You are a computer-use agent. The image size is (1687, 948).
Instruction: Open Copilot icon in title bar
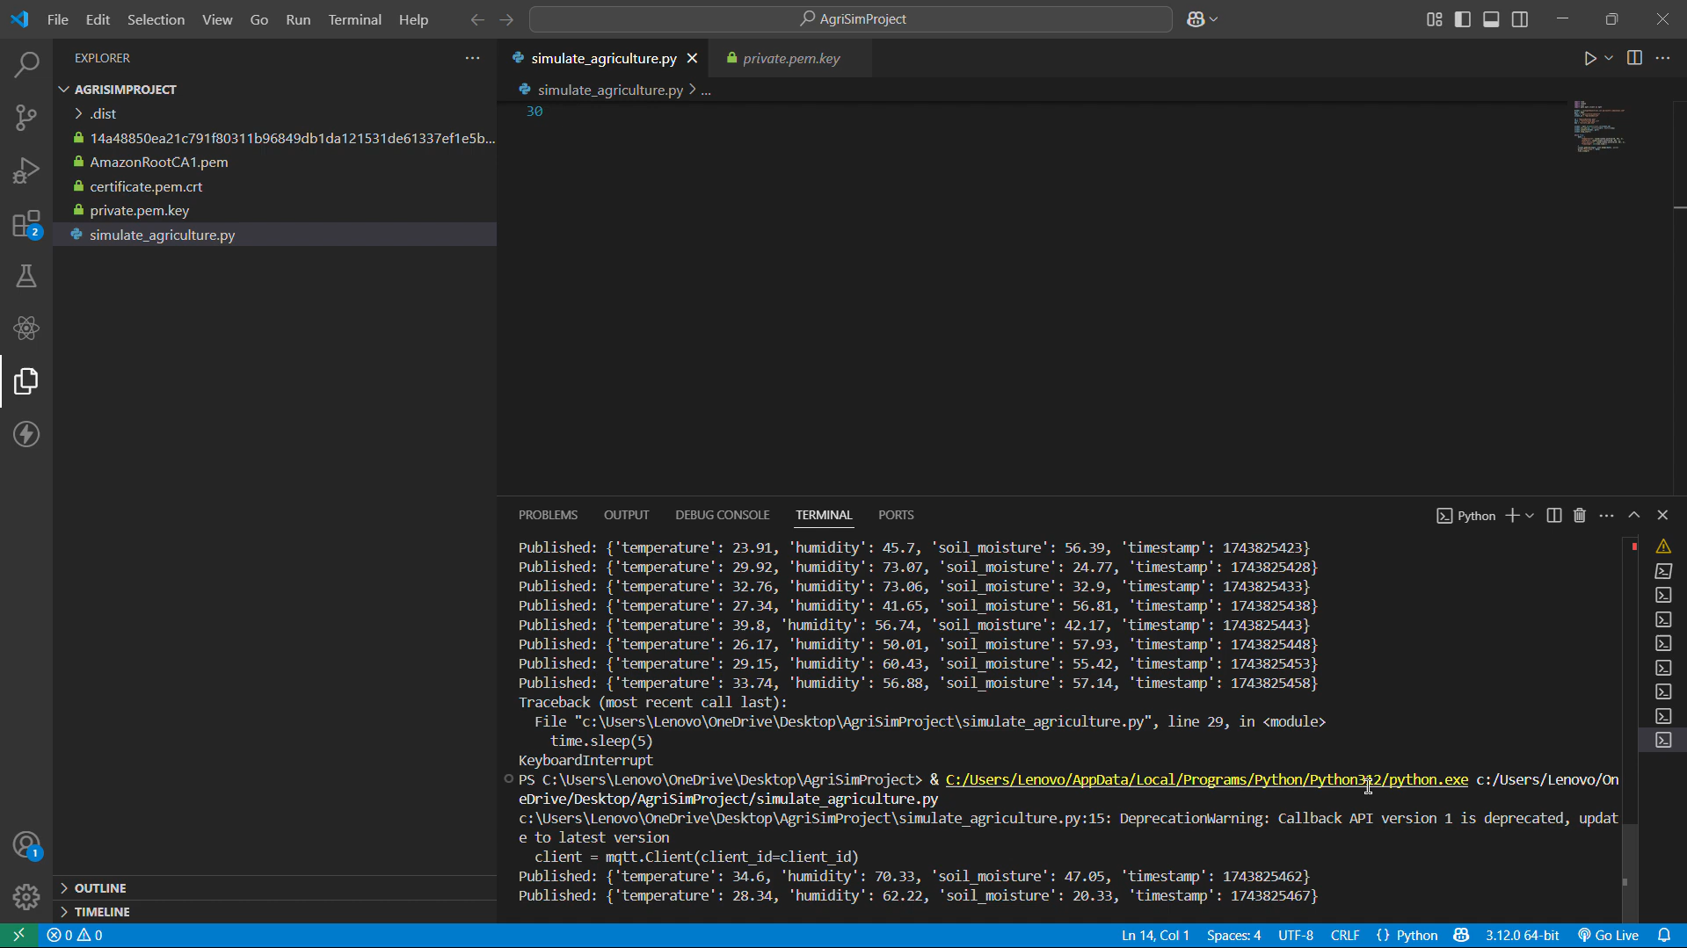point(1196,19)
